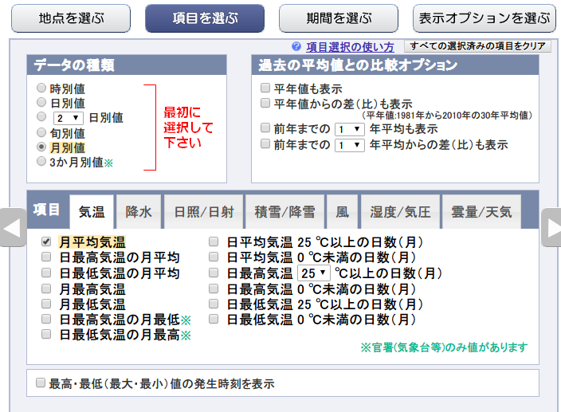Check 日最高気温の月最低 checkbox
Image resolution: width=561 pixels, height=412 pixels.
46,319
